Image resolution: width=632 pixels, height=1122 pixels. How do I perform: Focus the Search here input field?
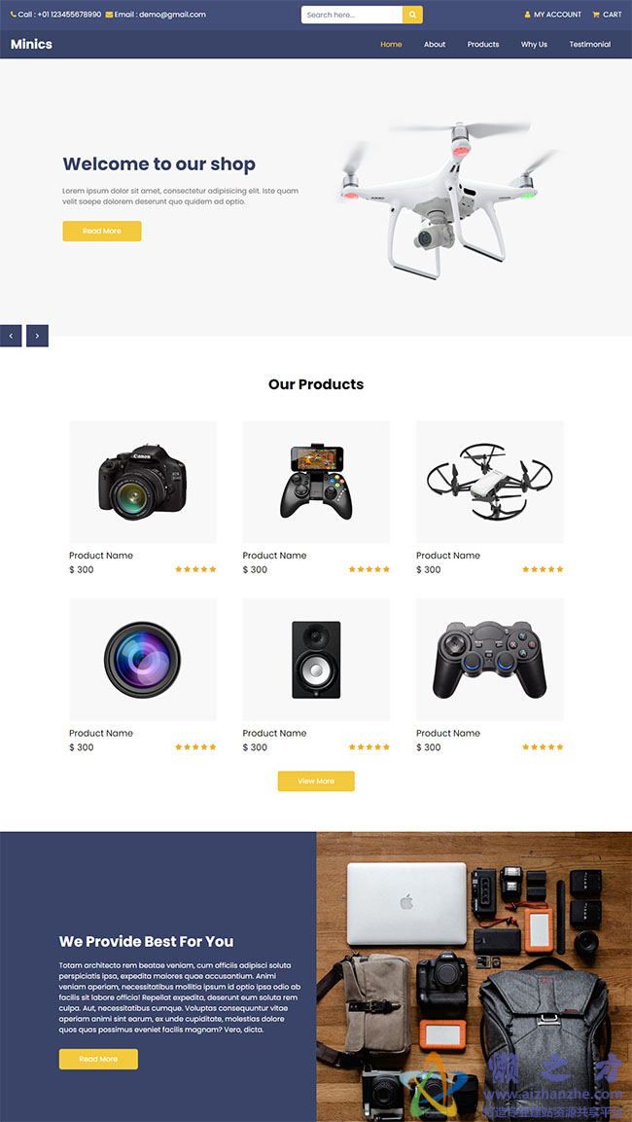(352, 15)
